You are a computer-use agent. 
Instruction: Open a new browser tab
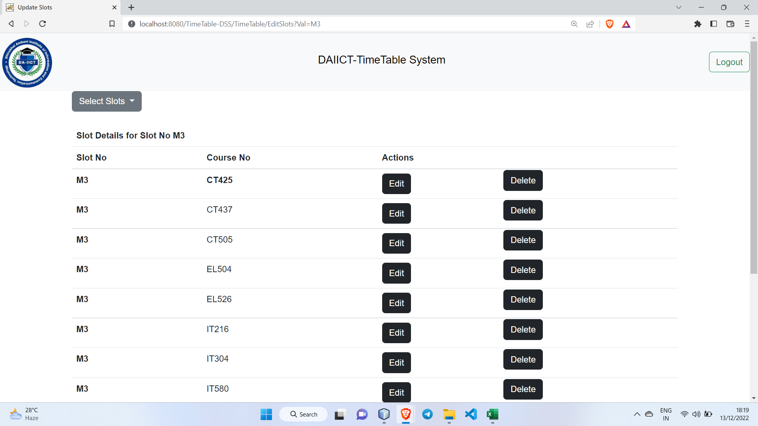pyautogui.click(x=131, y=7)
